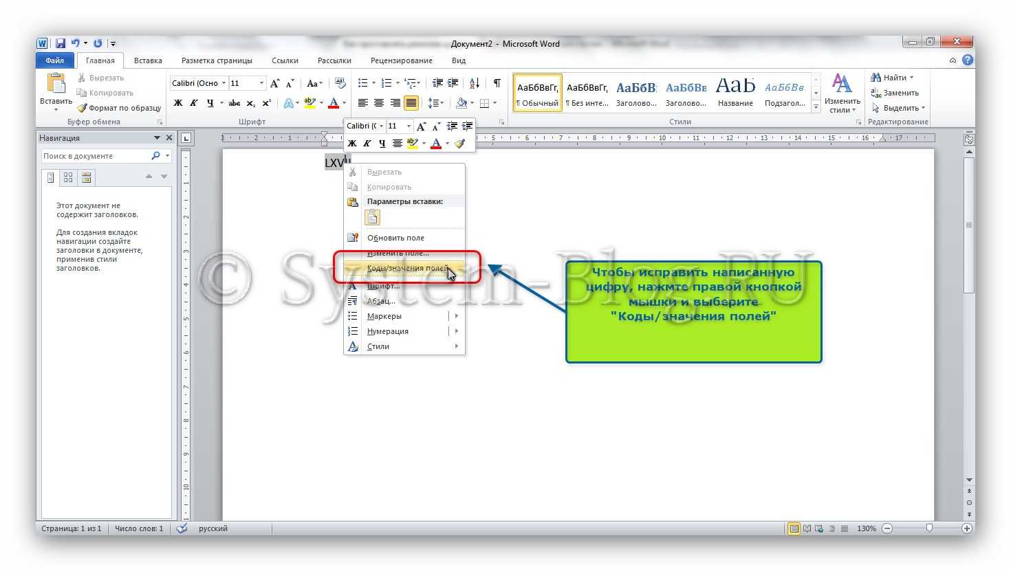Toggle superscript (x²) in the ribbon
Viewport: 1011px width, 571px height.
(267, 103)
